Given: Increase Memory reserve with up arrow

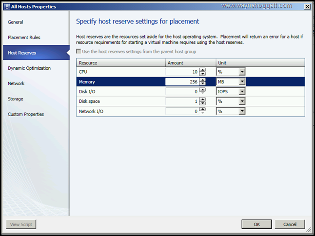Looking at the screenshot, I should click(x=202, y=80).
